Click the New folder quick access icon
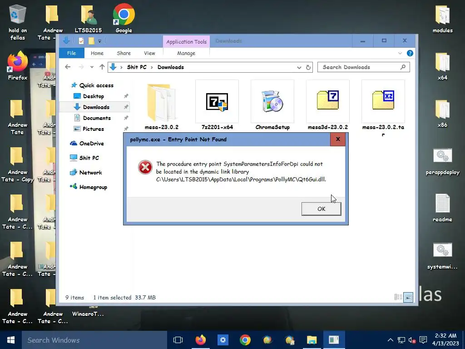The height and width of the screenshot is (349, 465). pos(91,41)
